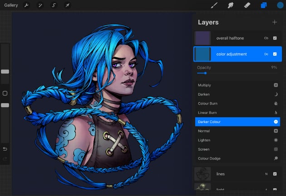This screenshot has height=196, width=286.
Task: Redo the last undone action
Action: pyautogui.click(x=5, y=159)
